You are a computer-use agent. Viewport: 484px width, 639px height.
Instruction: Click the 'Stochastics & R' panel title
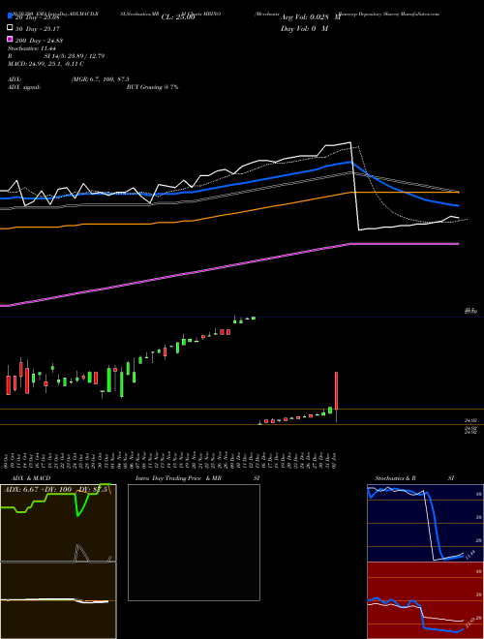coord(395,478)
